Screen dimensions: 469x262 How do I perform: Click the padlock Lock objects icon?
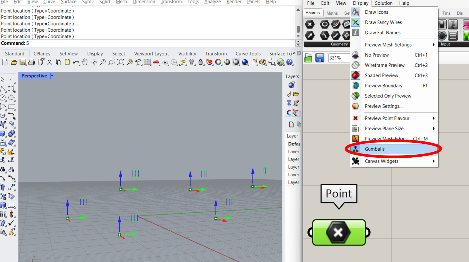point(201,62)
